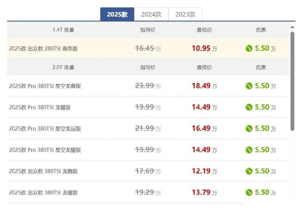Screen dimensions: 302x213
Task: Click lowest price 14.49 万 for 星空龙耀版
Action: coord(205,150)
